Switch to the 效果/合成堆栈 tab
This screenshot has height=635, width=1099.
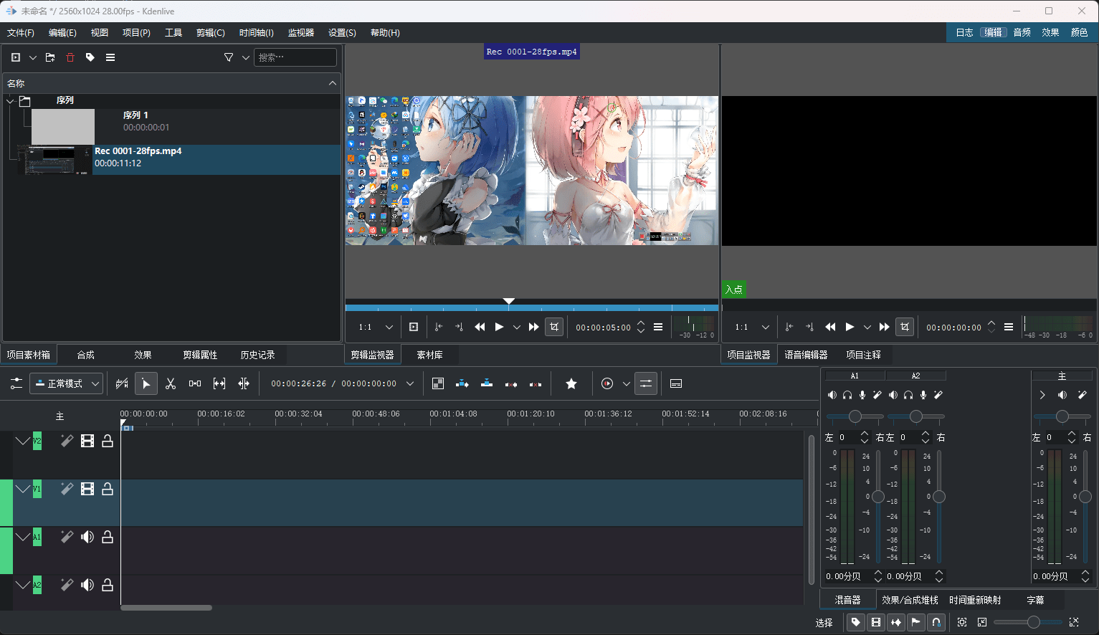tap(910, 599)
